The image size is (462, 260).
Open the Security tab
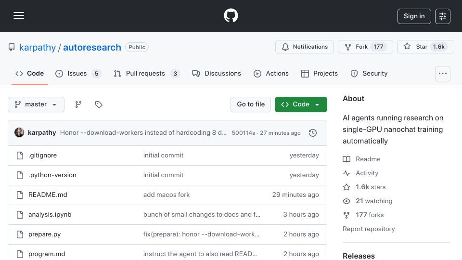click(369, 73)
